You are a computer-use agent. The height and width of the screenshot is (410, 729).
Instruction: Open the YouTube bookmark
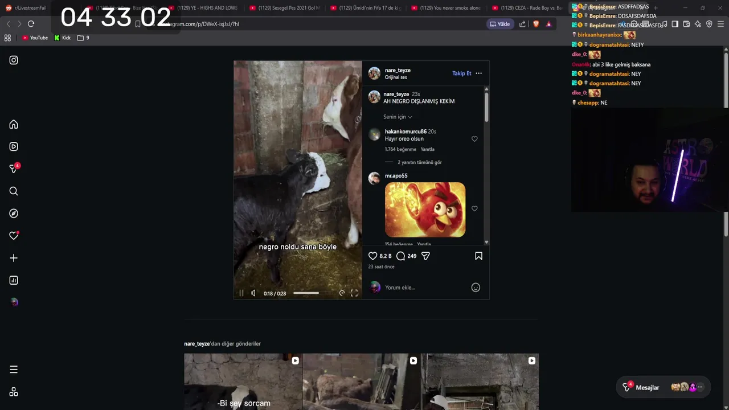[x=35, y=38]
